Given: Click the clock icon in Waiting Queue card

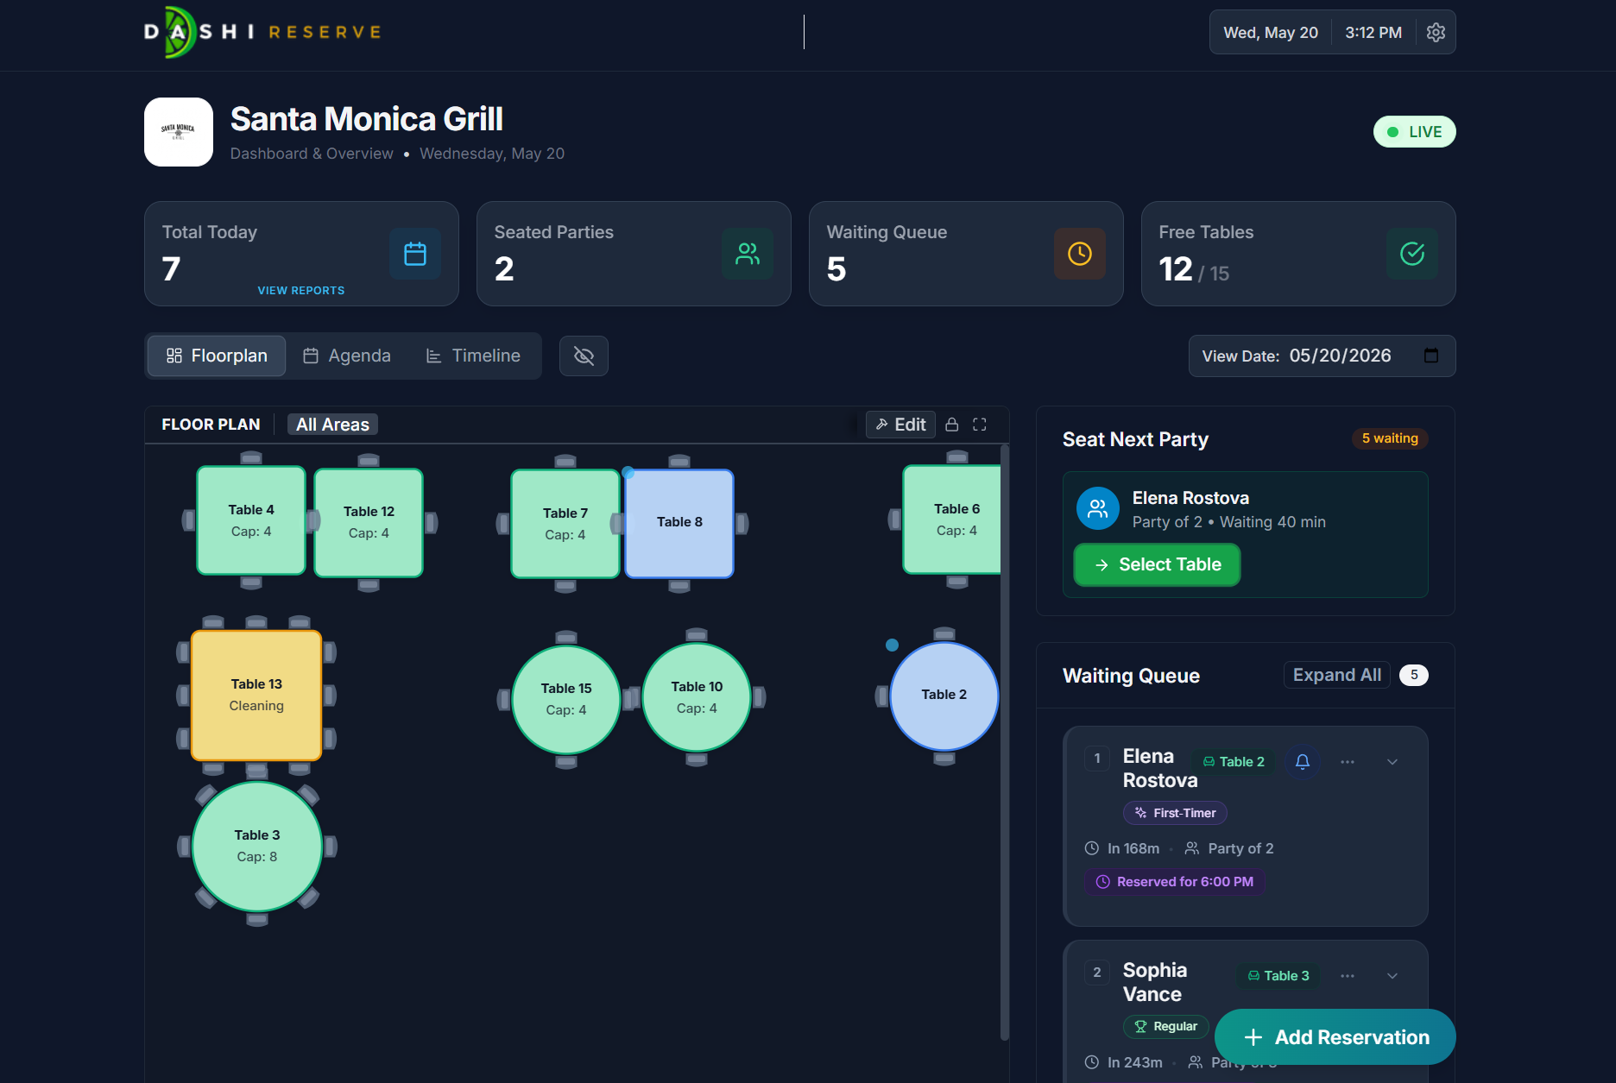Looking at the screenshot, I should (x=1080, y=254).
